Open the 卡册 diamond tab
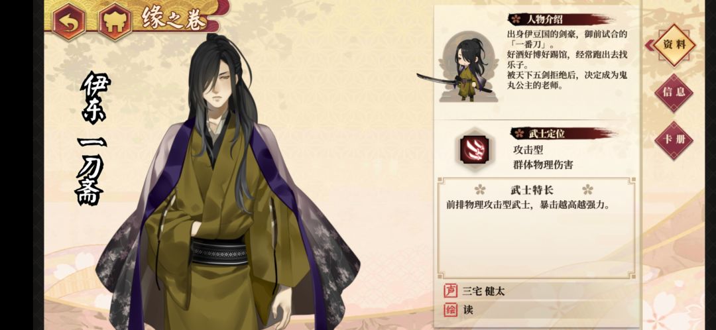The width and height of the screenshot is (716, 330). pos(674,140)
